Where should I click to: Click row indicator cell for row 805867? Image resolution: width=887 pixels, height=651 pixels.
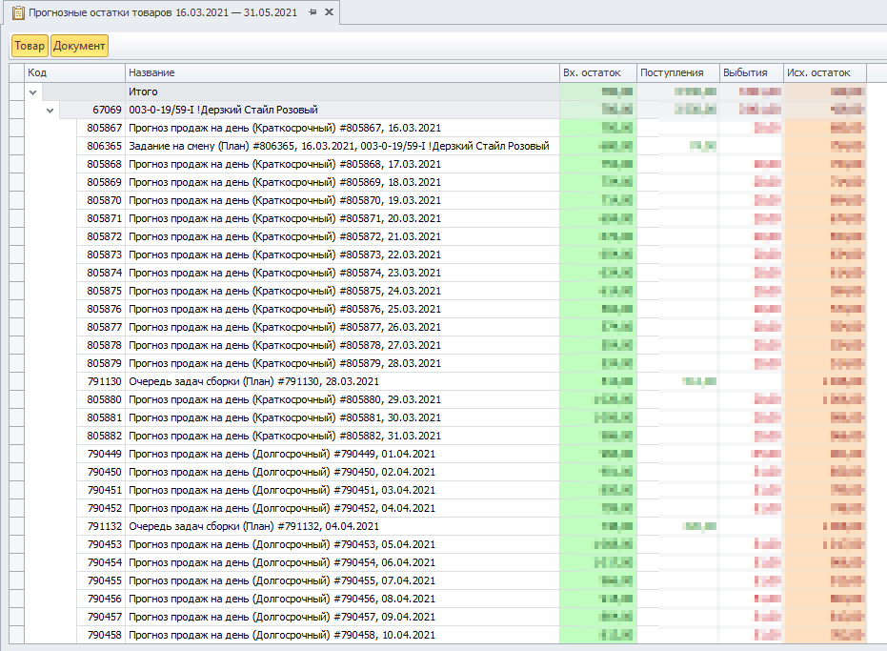click(x=16, y=128)
